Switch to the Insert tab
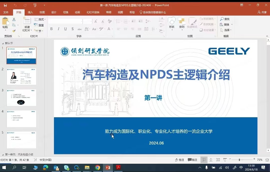This screenshot has height=172, width=270. pos(30,12)
